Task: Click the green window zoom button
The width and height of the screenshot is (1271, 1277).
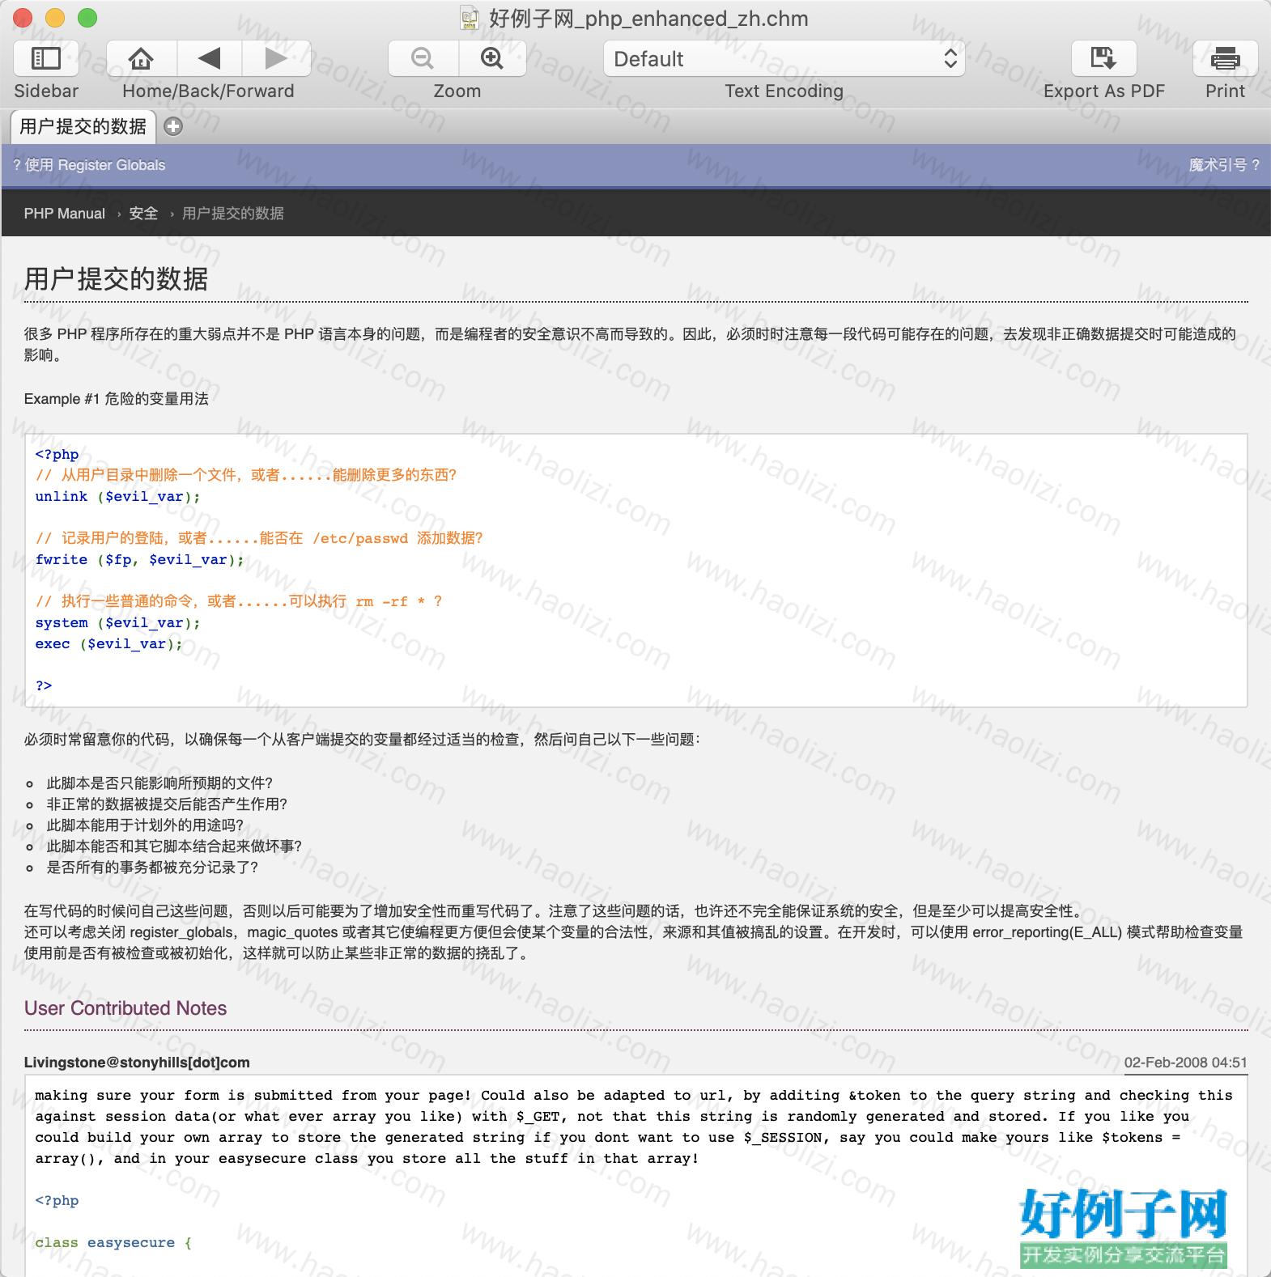Action: pyautogui.click(x=87, y=18)
